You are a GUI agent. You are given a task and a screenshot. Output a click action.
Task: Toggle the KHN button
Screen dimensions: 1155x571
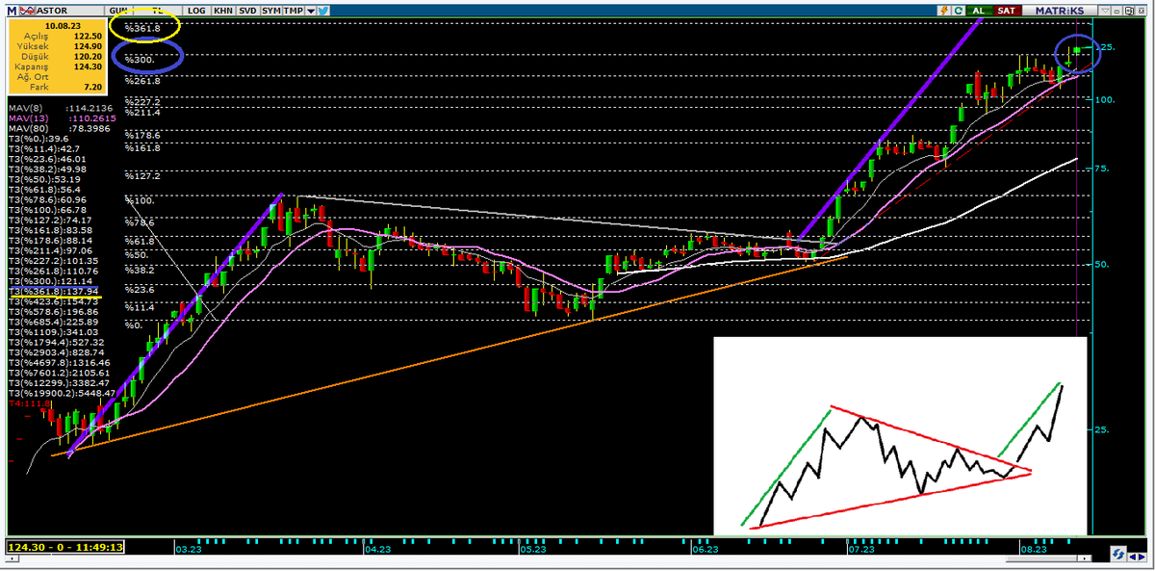(x=223, y=11)
